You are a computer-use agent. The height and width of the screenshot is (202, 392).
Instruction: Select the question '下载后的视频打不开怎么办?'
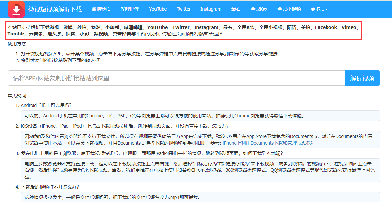click(50, 187)
